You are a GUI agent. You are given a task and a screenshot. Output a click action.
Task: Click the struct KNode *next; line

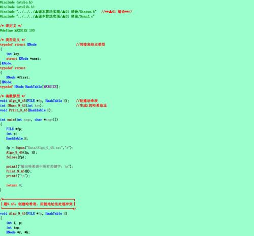(x=23, y=59)
